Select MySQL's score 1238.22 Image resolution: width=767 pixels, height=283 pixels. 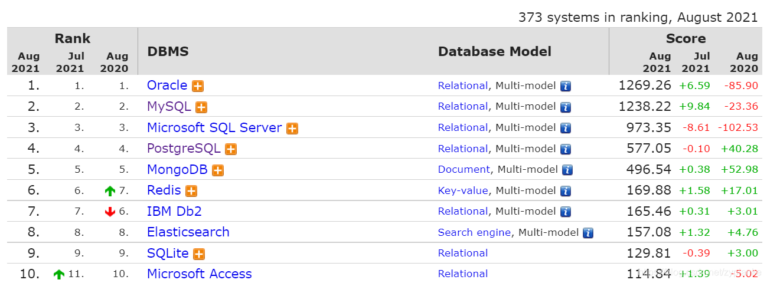(x=645, y=106)
